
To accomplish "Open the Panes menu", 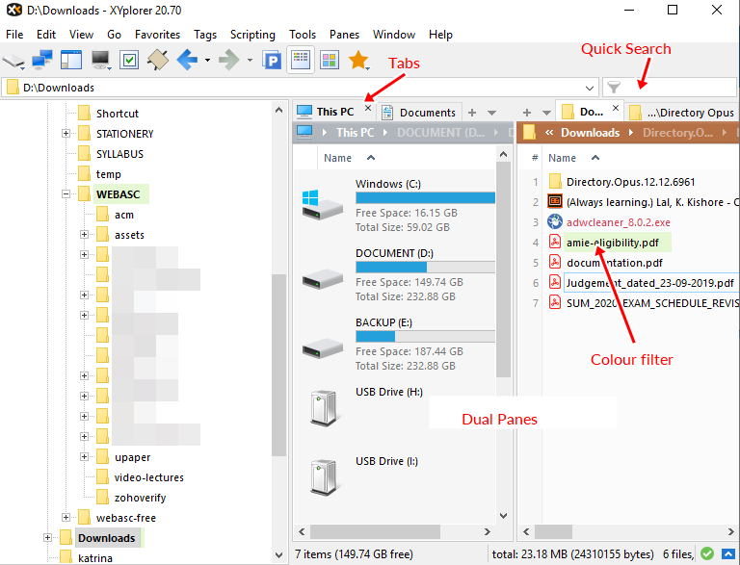I will [x=344, y=35].
